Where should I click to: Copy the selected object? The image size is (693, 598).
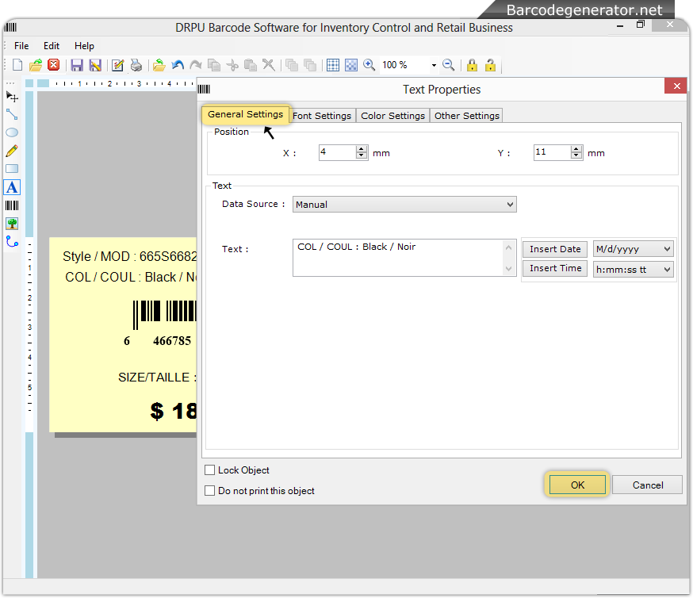[214, 65]
